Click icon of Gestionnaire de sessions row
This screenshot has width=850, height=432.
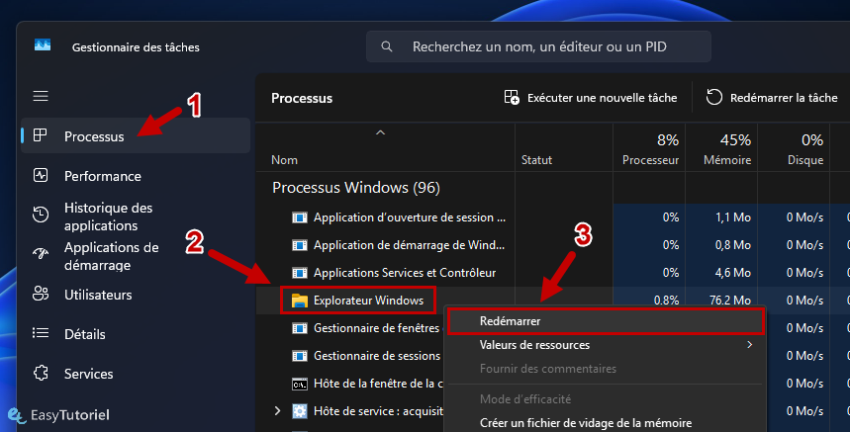point(300,356)
